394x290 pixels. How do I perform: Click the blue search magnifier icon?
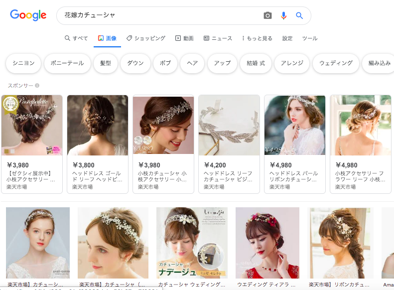[x=299, y=15]
